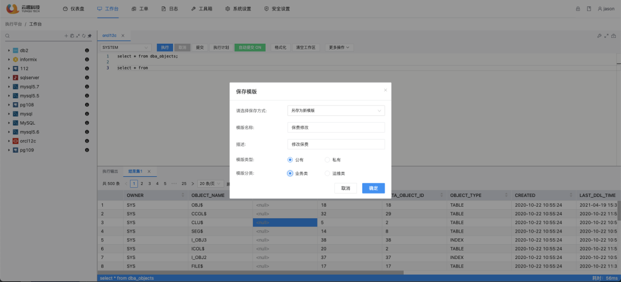Open info icon for MySQL connection

click(x=87, y=122)
